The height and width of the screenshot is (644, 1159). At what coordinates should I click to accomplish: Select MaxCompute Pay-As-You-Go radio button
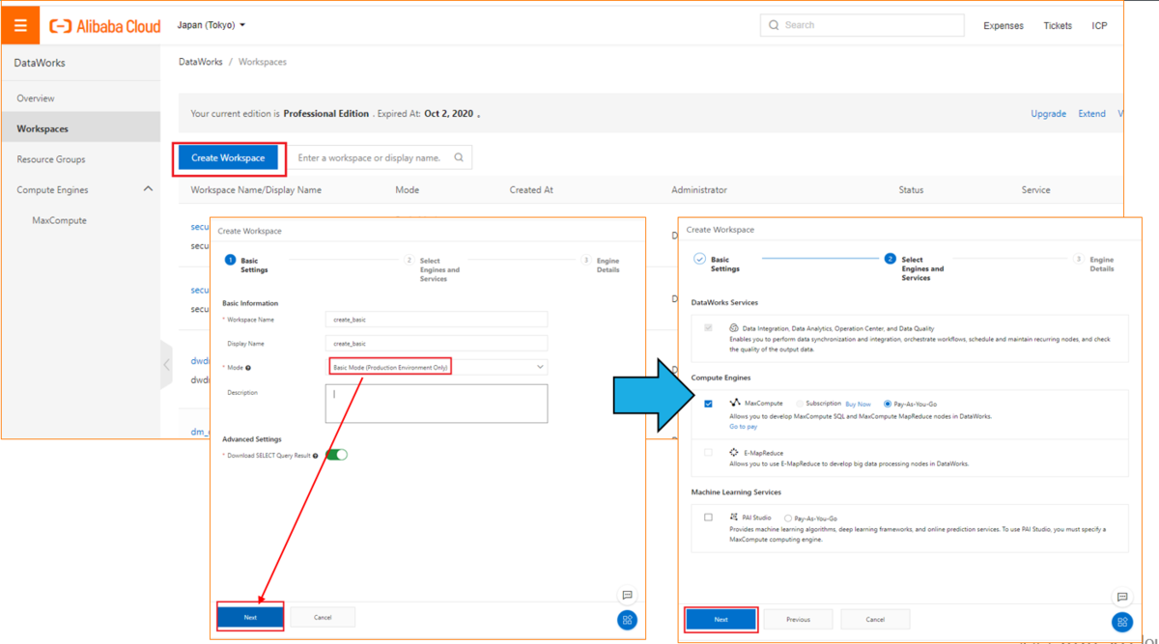pos(888,404)
